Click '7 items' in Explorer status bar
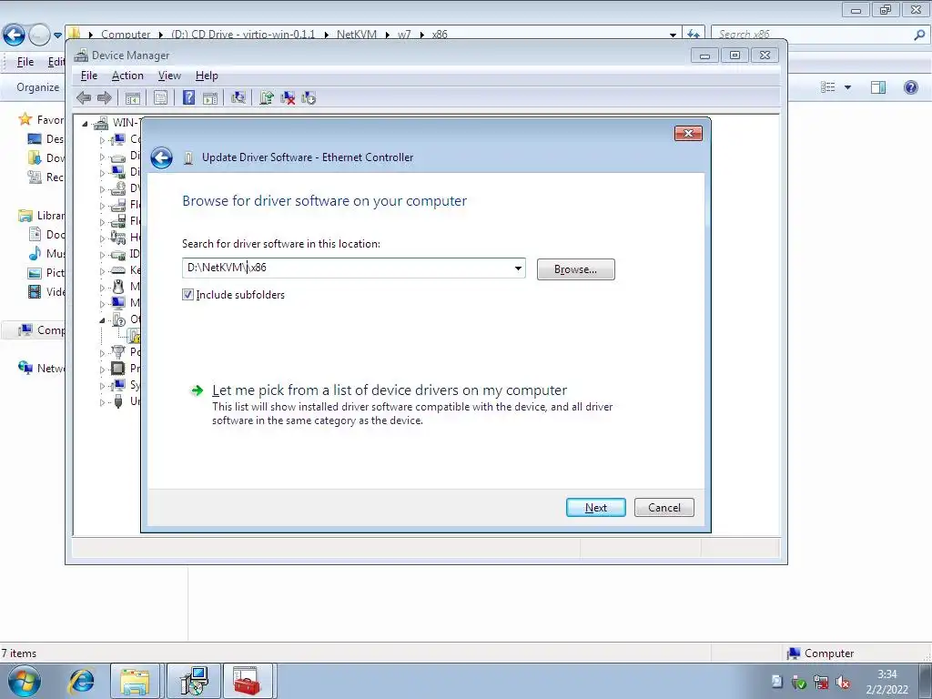 pyautogui.click(x=19, y=653)
